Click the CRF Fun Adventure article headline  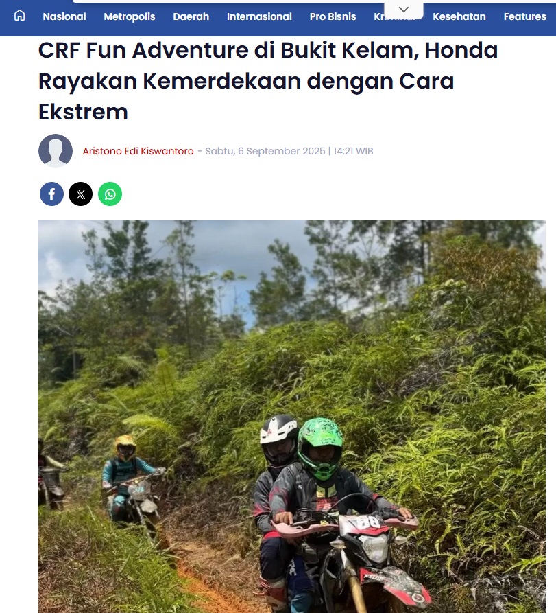click(268, 81)
